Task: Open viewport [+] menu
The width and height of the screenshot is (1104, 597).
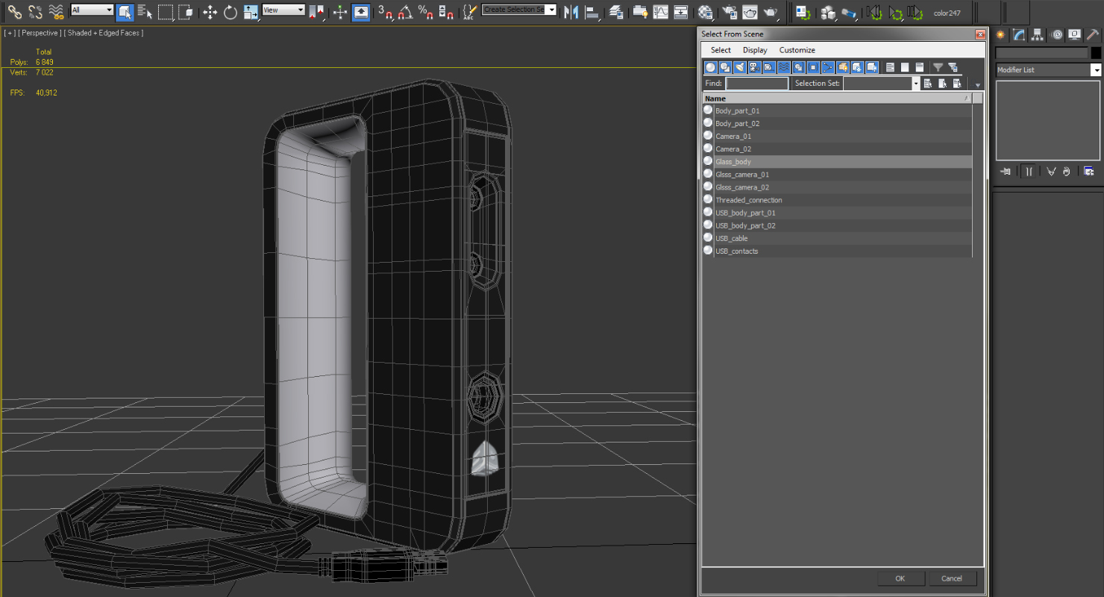Action: pyautogui.click(x=10, y=33)
